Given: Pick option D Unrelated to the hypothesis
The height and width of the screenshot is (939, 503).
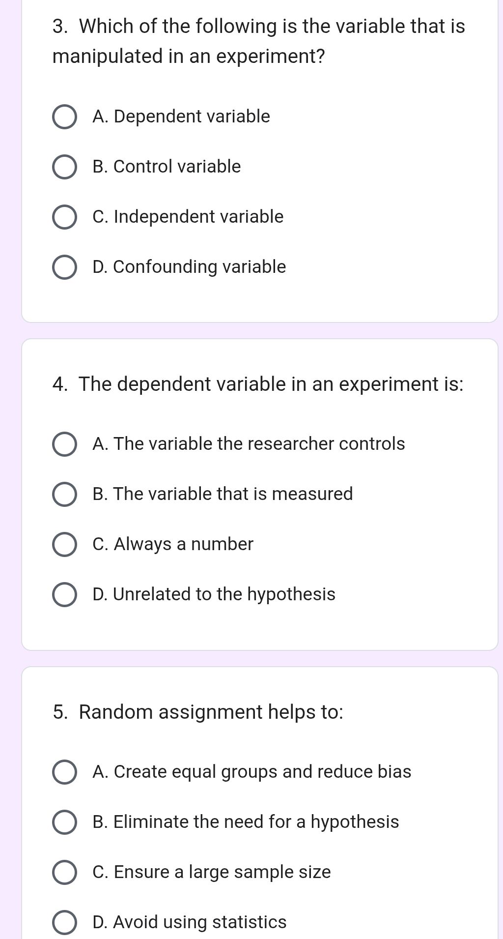Looking at the screenshot, I should (64, 595).
